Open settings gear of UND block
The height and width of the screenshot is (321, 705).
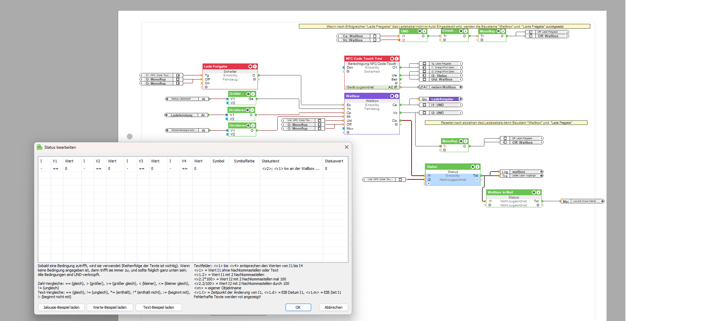[420, 31]
